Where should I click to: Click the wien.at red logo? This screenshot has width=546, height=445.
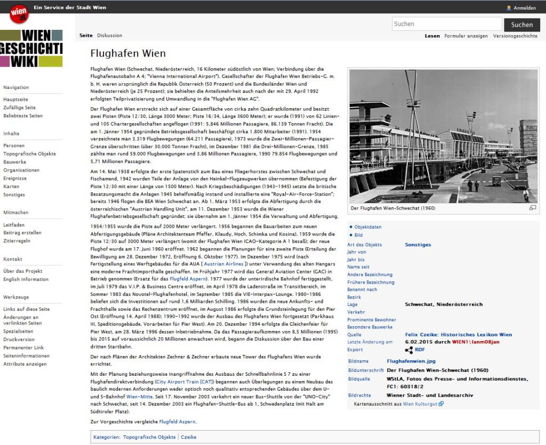(x=19, y=13)
